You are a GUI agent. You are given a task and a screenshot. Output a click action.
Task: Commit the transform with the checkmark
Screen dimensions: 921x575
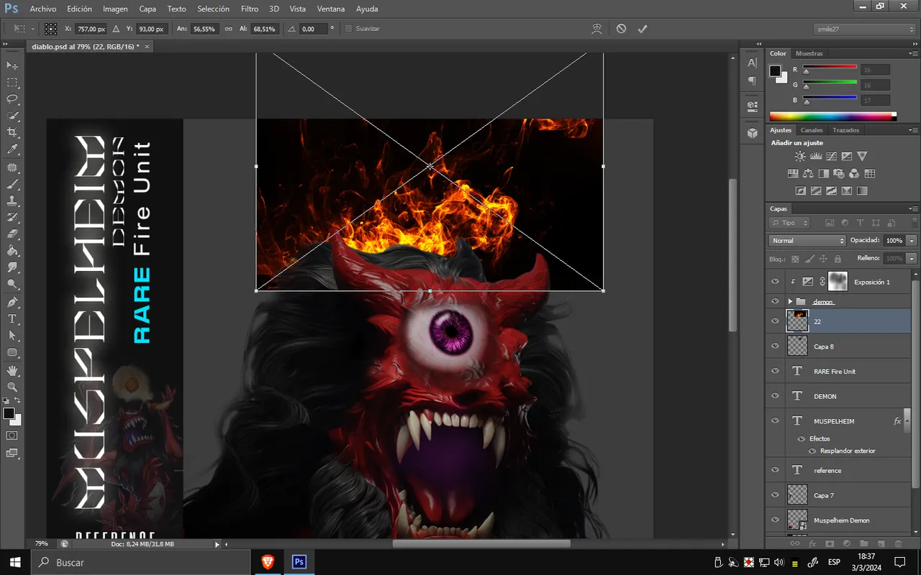pos(643,29)
